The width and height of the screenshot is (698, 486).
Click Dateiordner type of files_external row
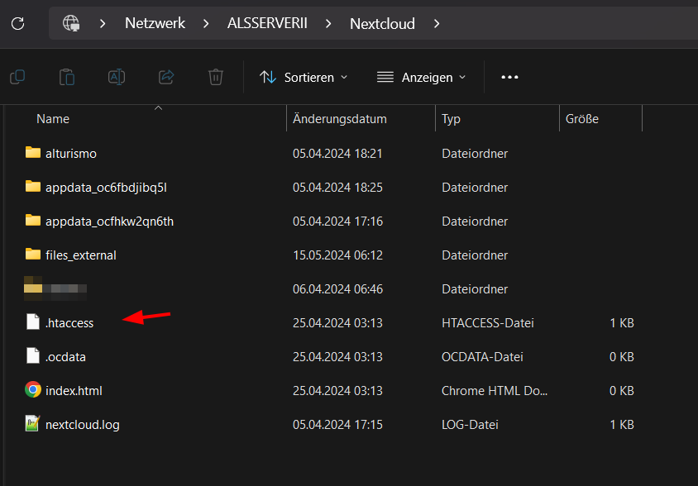pos(475,255)
